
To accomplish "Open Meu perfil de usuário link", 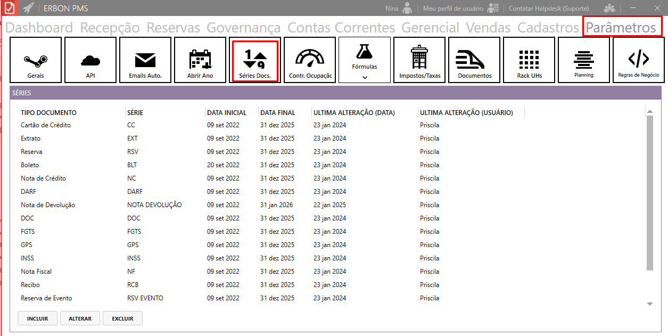I will point(453,9).
